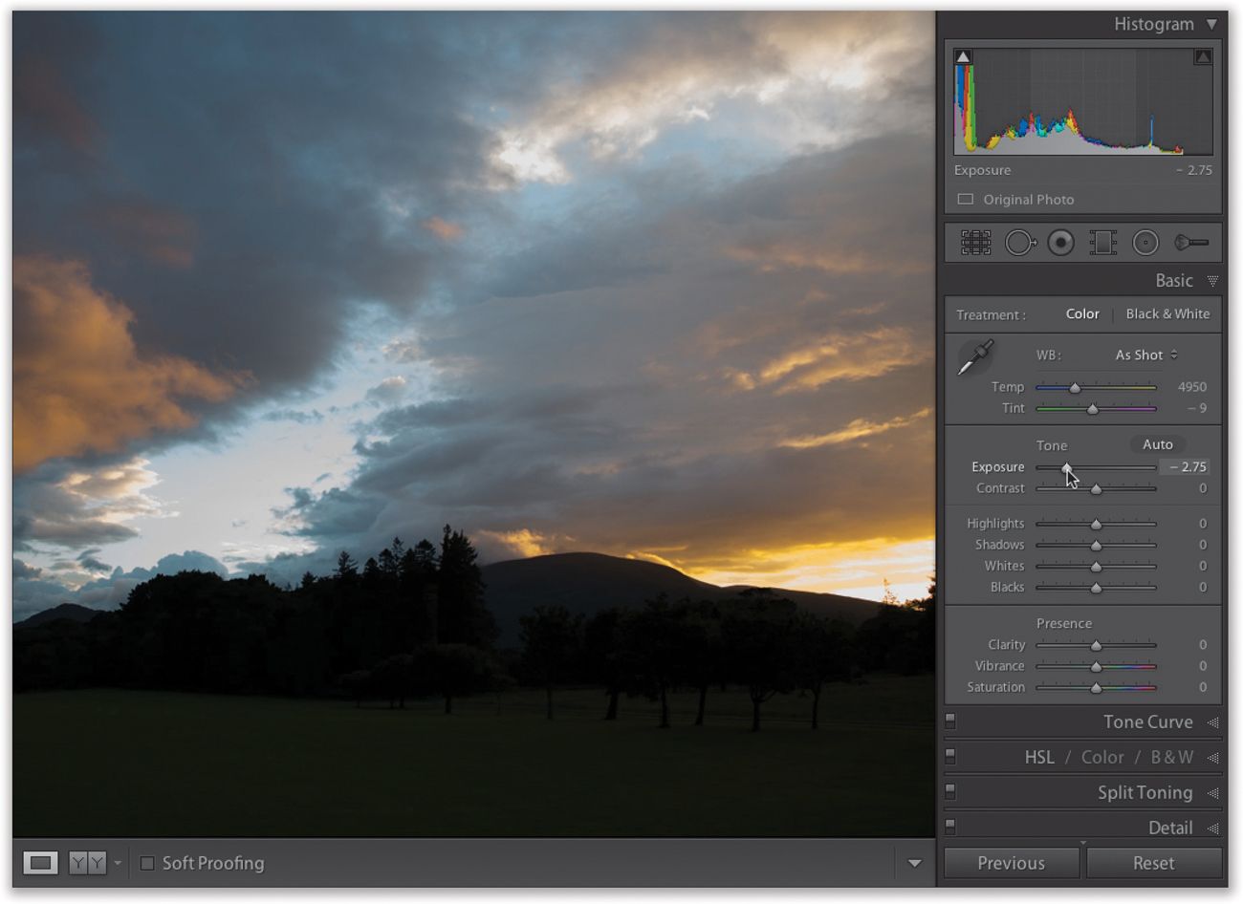Switch to Before/After view (Y|Y)
This screenshot has width=1243, height=904.
[x=88, y=863]
